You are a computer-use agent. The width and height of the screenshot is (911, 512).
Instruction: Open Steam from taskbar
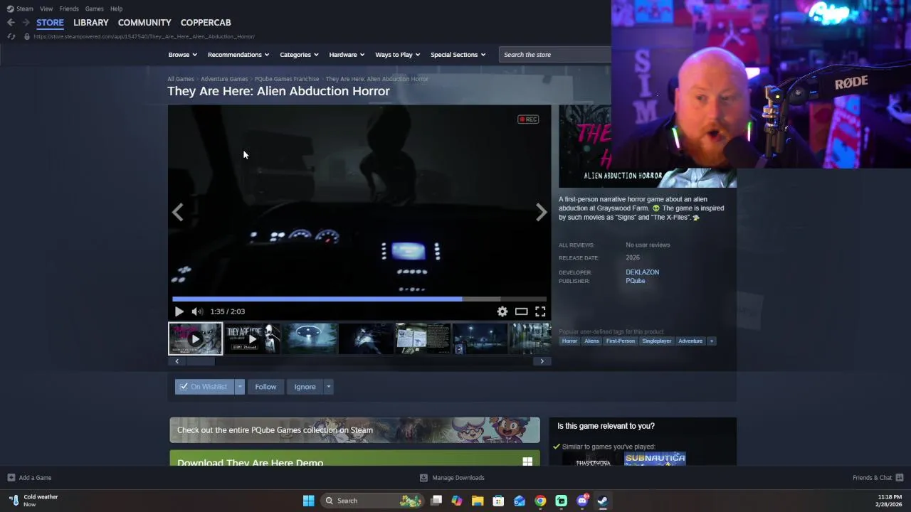603,501
